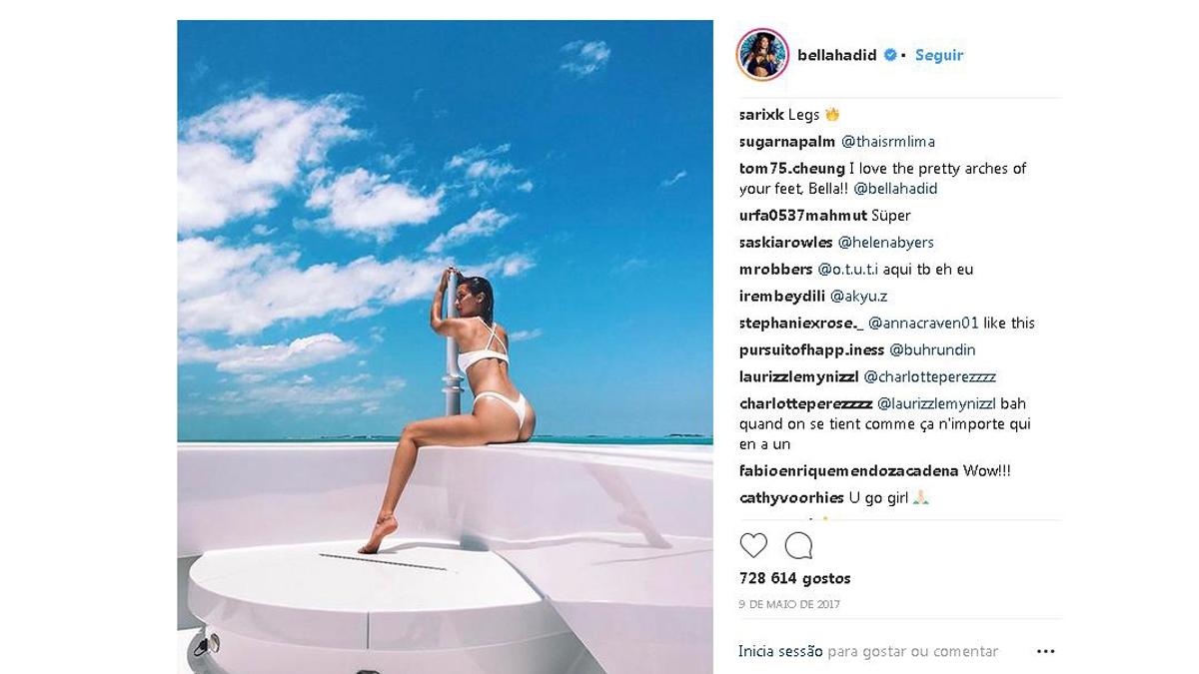The width and height of the screenshot is (1199, 674).
Task: Like the post with the heart icon
Action: coord(753,545)
